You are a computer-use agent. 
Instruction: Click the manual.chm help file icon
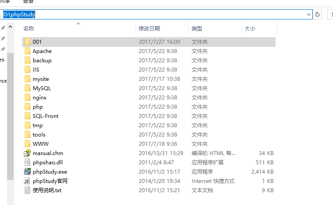click(27, 153)
